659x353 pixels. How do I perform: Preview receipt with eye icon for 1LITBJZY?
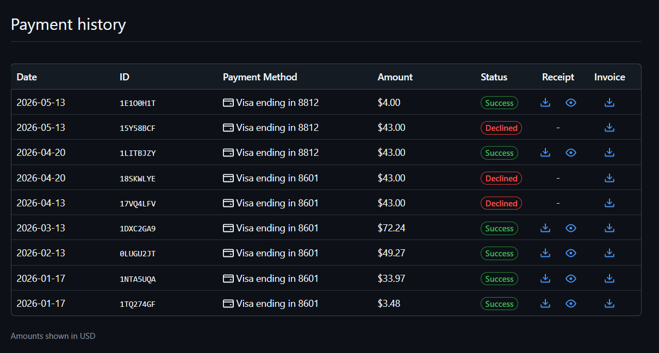point(570,153)
